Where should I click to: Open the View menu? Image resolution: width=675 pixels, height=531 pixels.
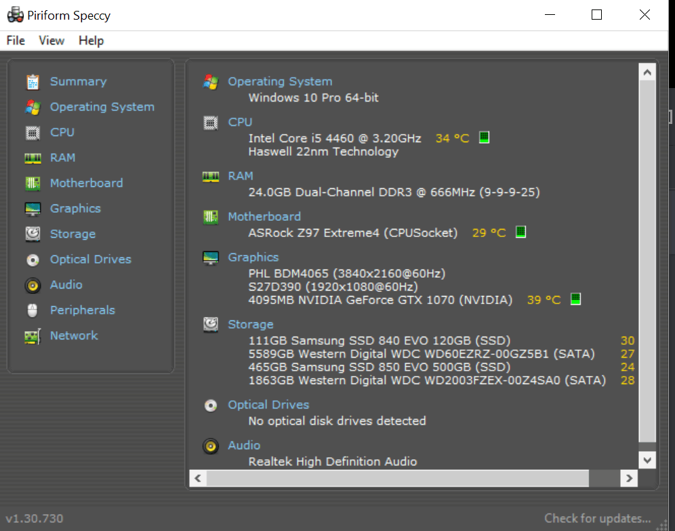click(52, 41)
